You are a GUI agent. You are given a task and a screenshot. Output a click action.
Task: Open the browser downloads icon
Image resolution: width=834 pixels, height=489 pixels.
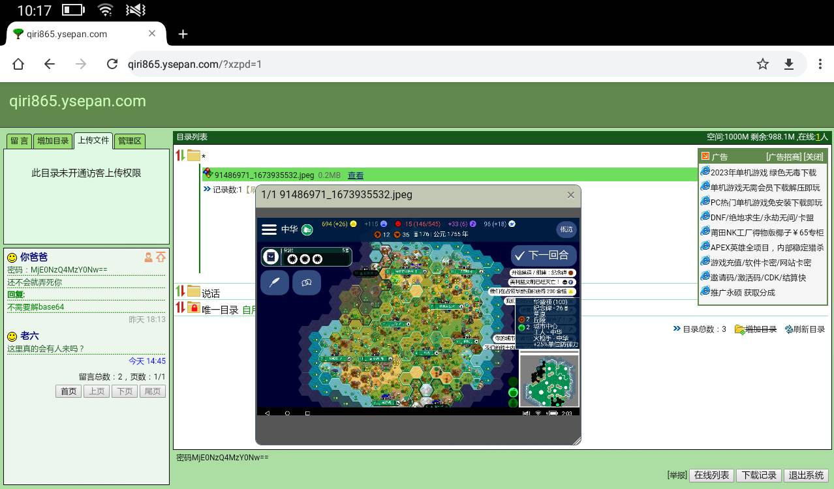coord(788,64)
